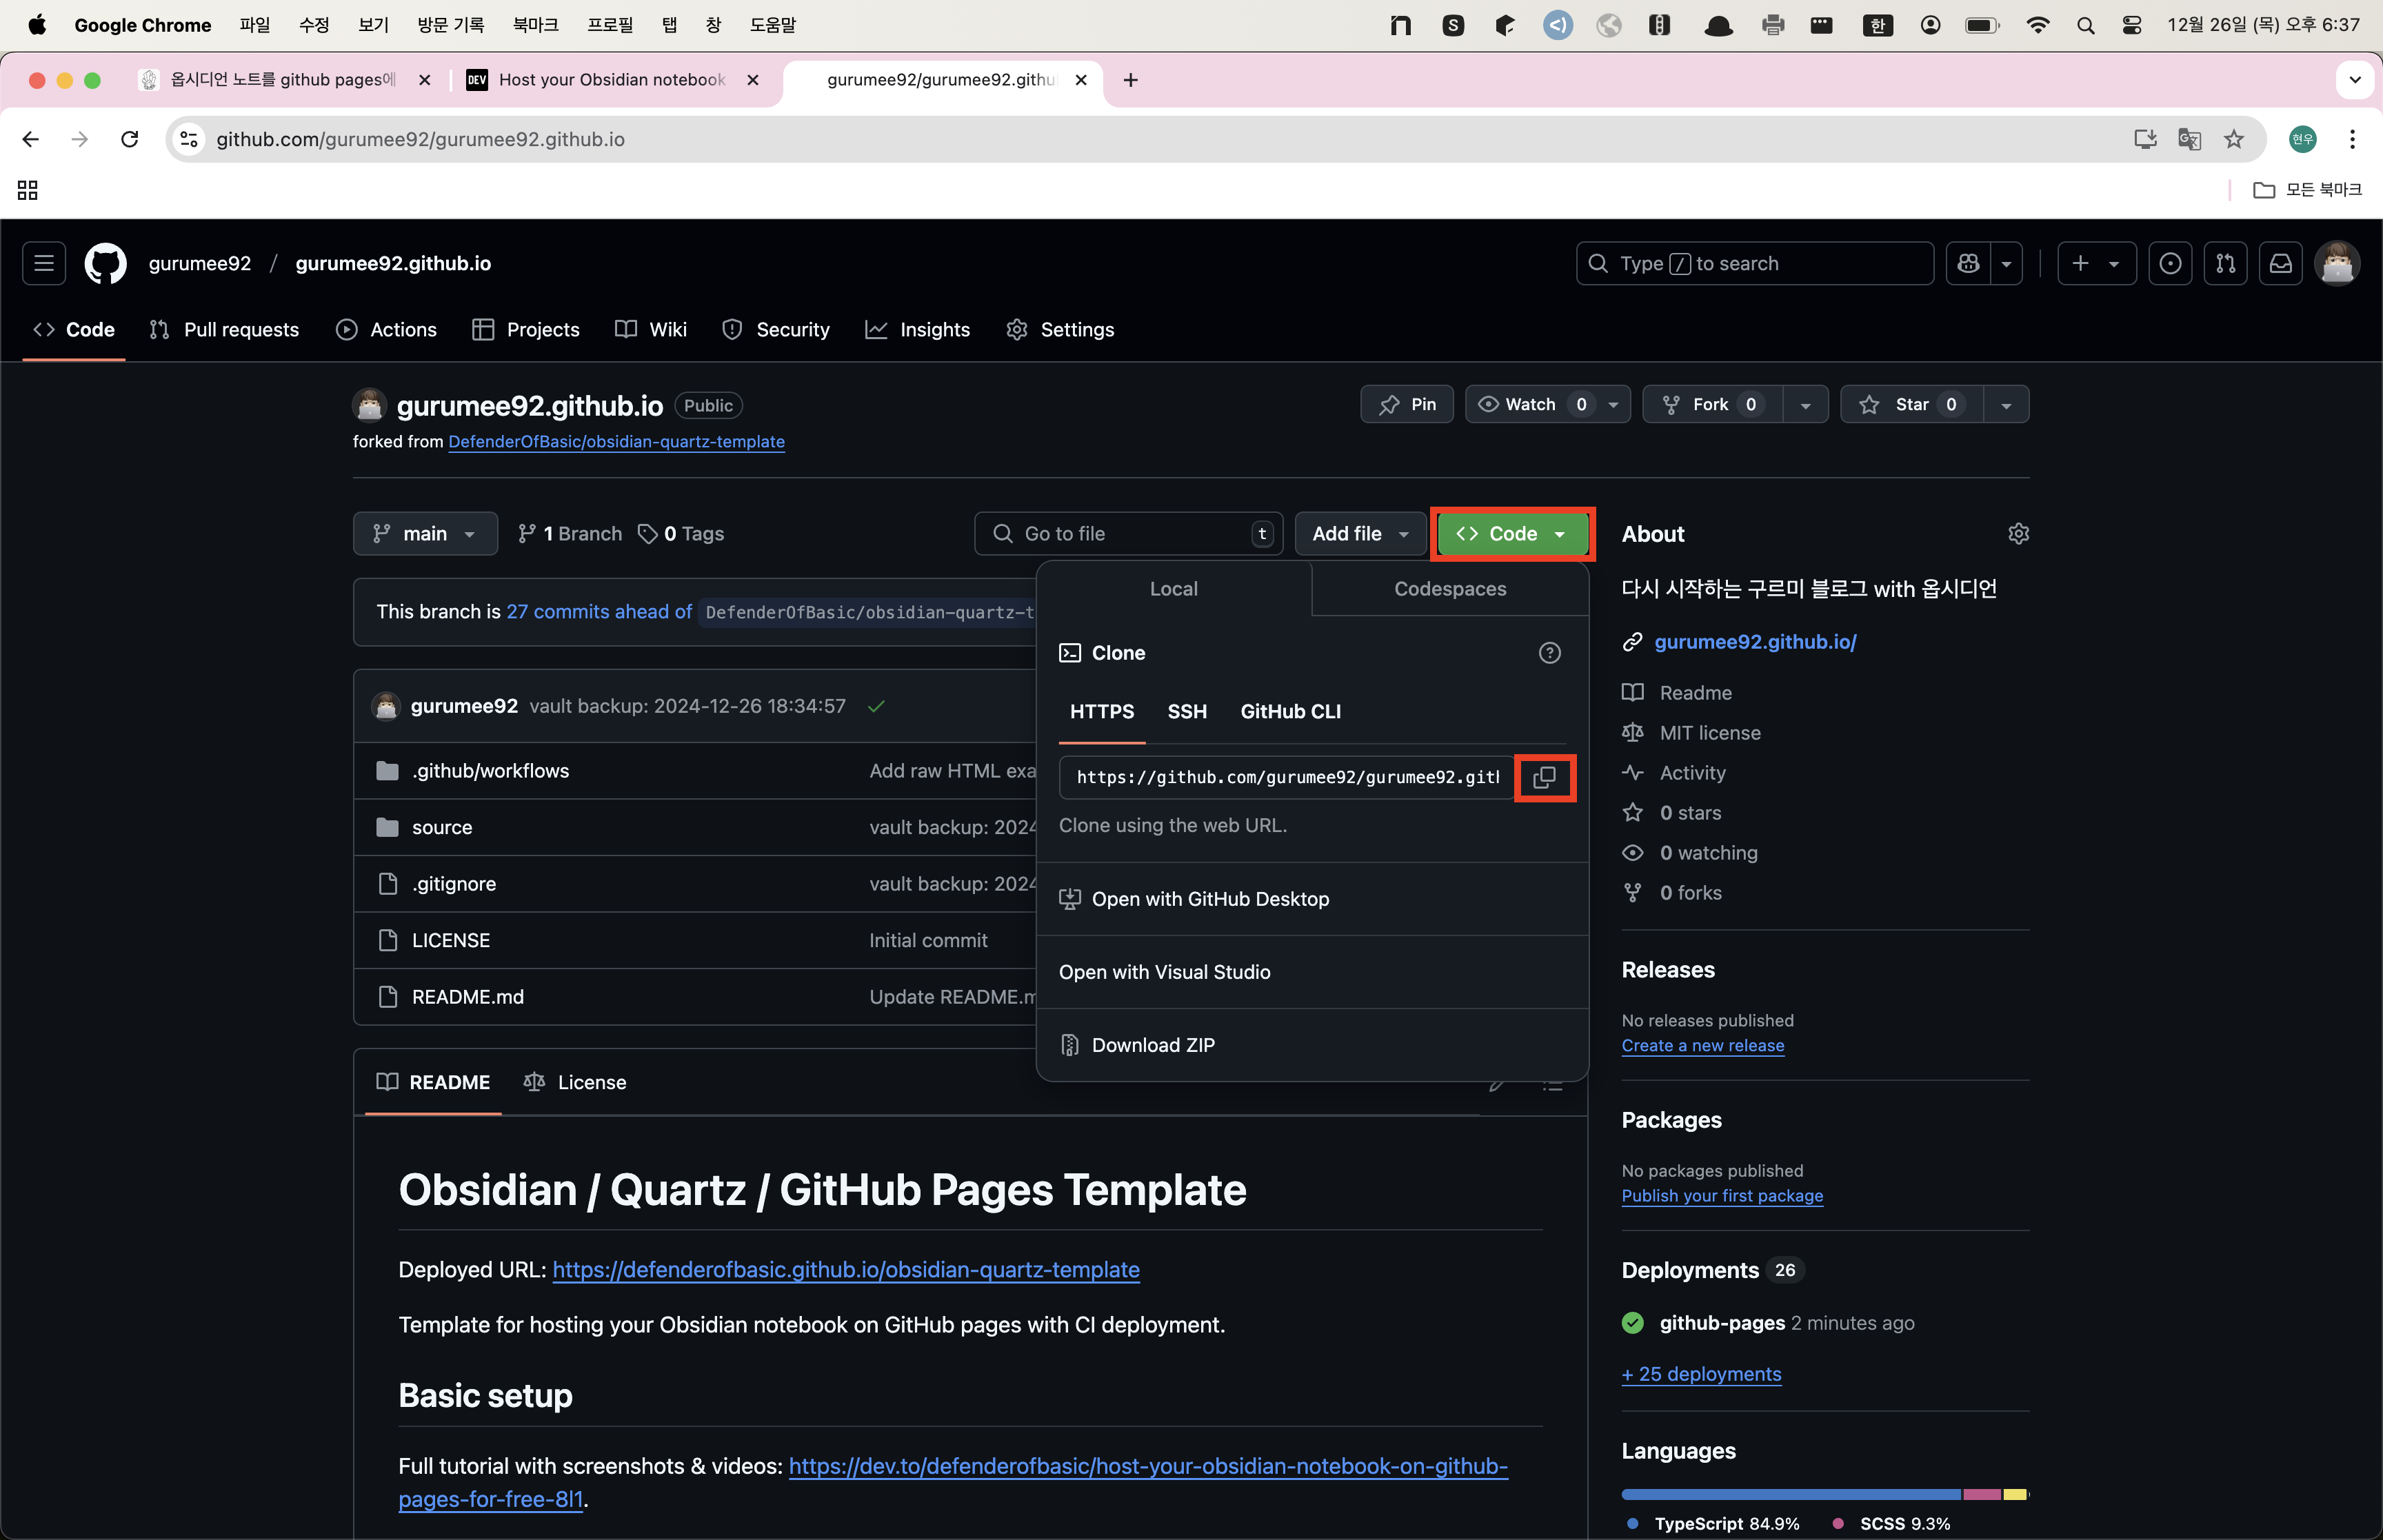Open the Chrome apps grid icon
The width and height of the screenshot is (2383, 1540).
(x=28, y=190)
